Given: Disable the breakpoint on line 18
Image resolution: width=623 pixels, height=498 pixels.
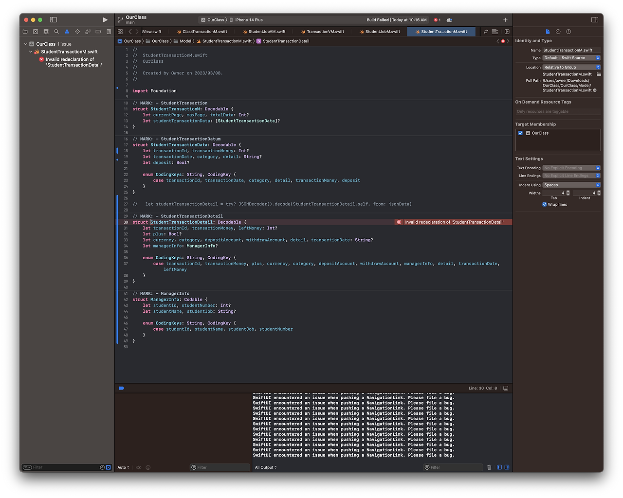Looking at the screenshot, I should (117, 151).
